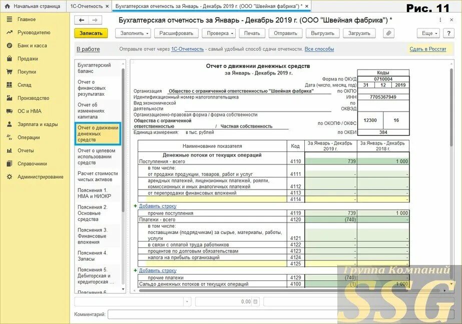Select Пояснения 3. Финансовые вложения

pos(98,236)
